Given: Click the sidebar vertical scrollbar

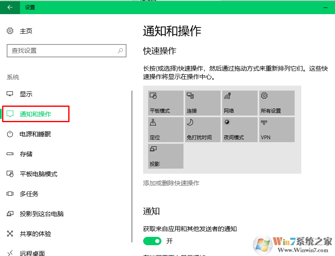Looking at the screenshot, I should pos(132,166).
